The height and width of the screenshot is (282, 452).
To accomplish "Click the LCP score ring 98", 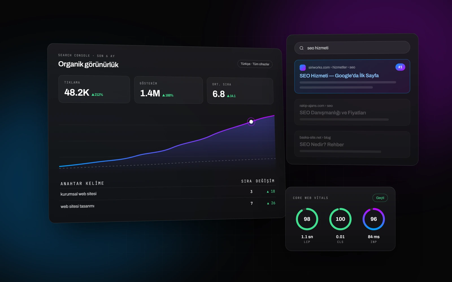I will tap(307, 219).
